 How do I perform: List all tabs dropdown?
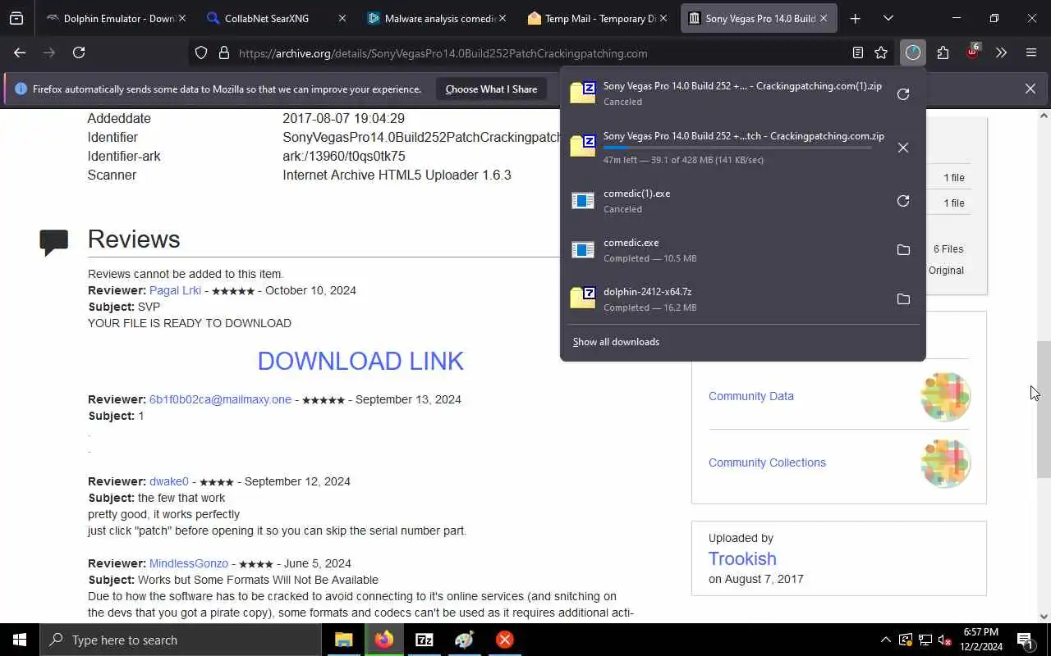click(x=888, y=18)
